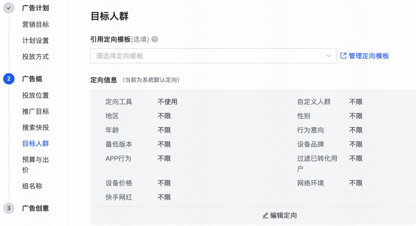Click the checkmark step icon for 广告计划
416x226 pixels.
[x=9, y=8]
